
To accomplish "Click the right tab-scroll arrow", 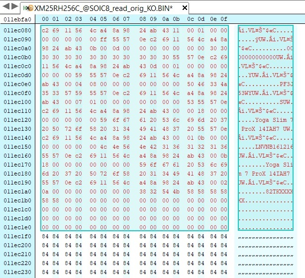I will point(15,6).
